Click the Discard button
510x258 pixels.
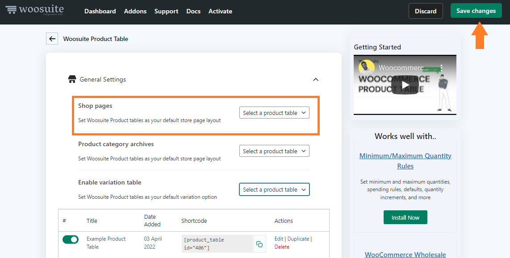click(x=426, y=11)
